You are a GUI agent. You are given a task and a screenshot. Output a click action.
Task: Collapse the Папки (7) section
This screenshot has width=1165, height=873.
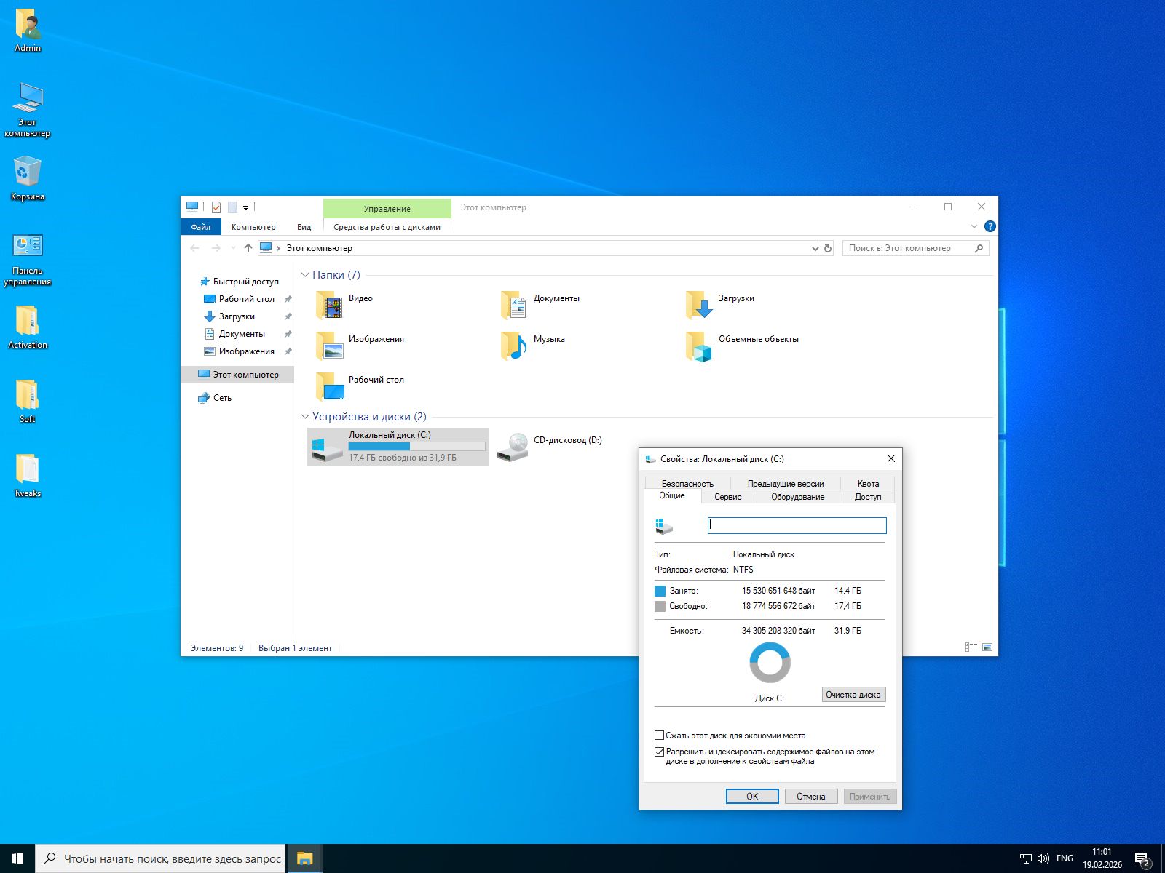click(305, 275)
